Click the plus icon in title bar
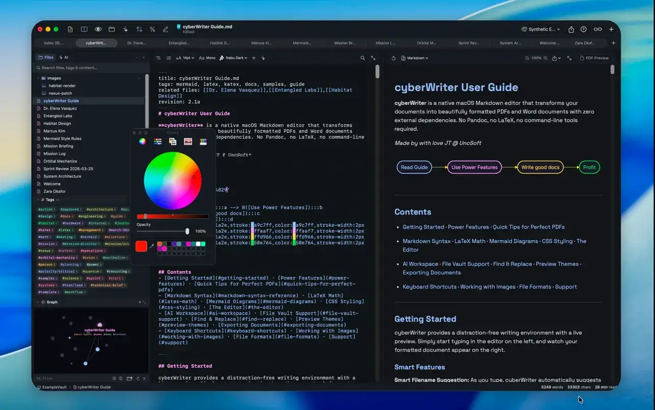655x410 pixels. [x=611, y=30]
